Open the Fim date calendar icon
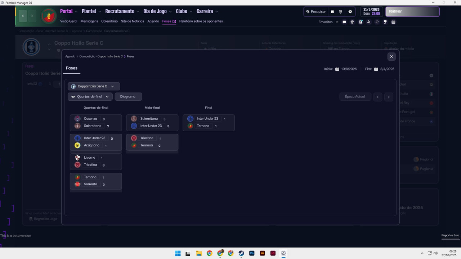This screenshot has height=259, width=461. (376, 69)
